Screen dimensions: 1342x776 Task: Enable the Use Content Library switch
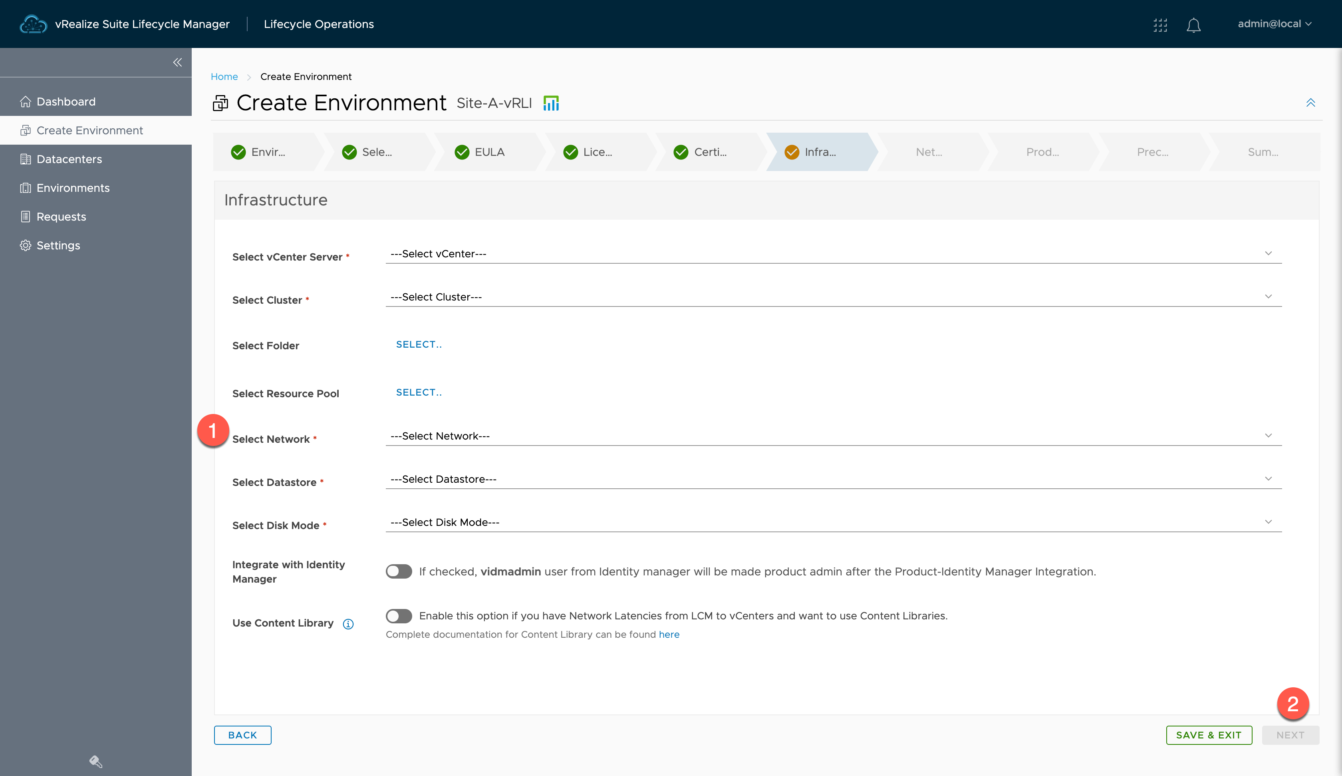399,616
